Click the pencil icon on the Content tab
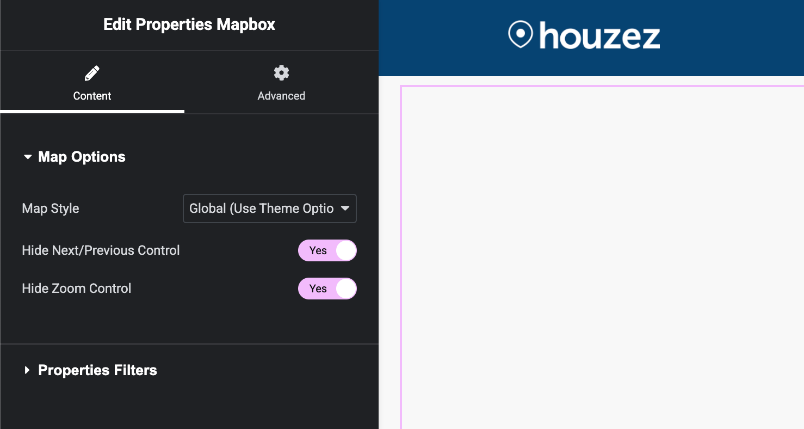 [91, 73]
